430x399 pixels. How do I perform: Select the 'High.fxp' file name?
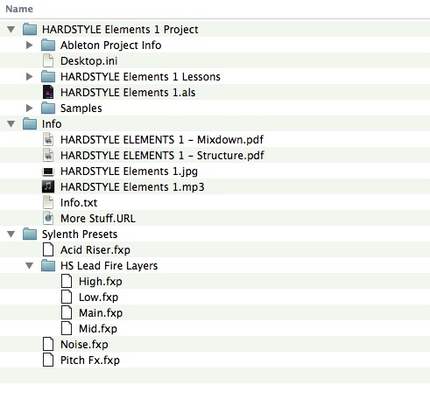click(x=101, y=282)
